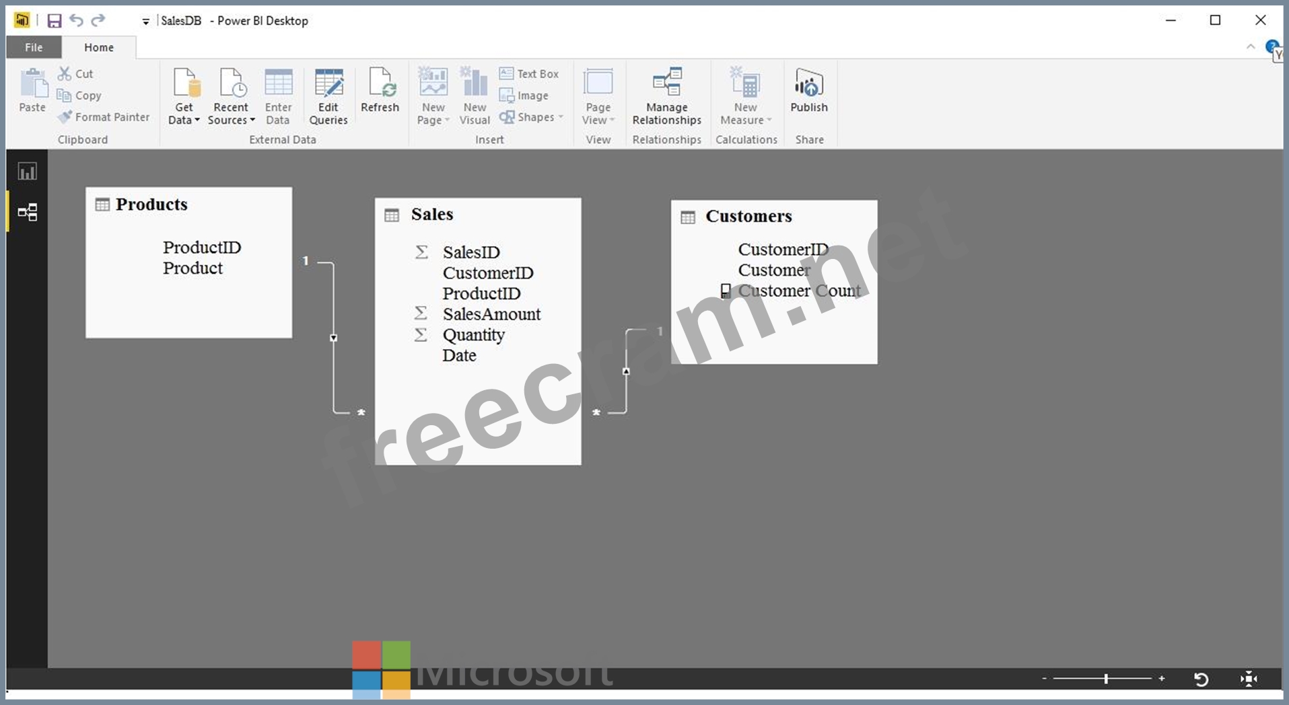Expand the Shapes dropdown
Screen dimensions: 1289x705
tap(532, 117)
